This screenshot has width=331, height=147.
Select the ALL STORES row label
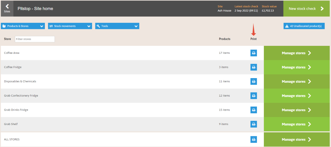point(12,140)
